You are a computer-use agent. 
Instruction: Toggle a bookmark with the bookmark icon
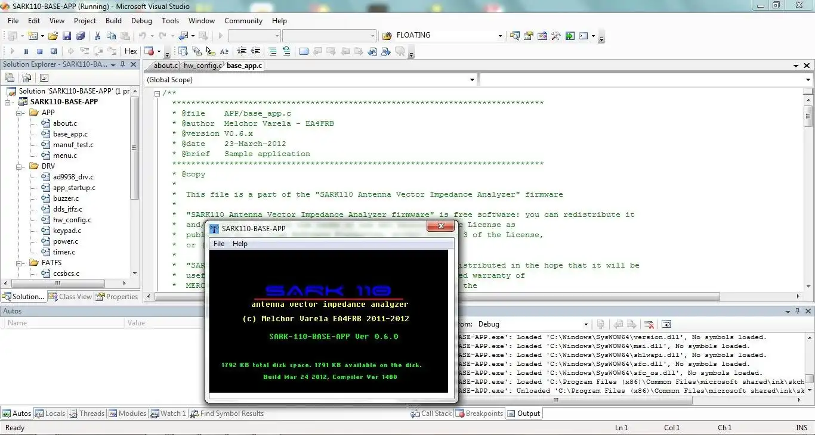304,51
